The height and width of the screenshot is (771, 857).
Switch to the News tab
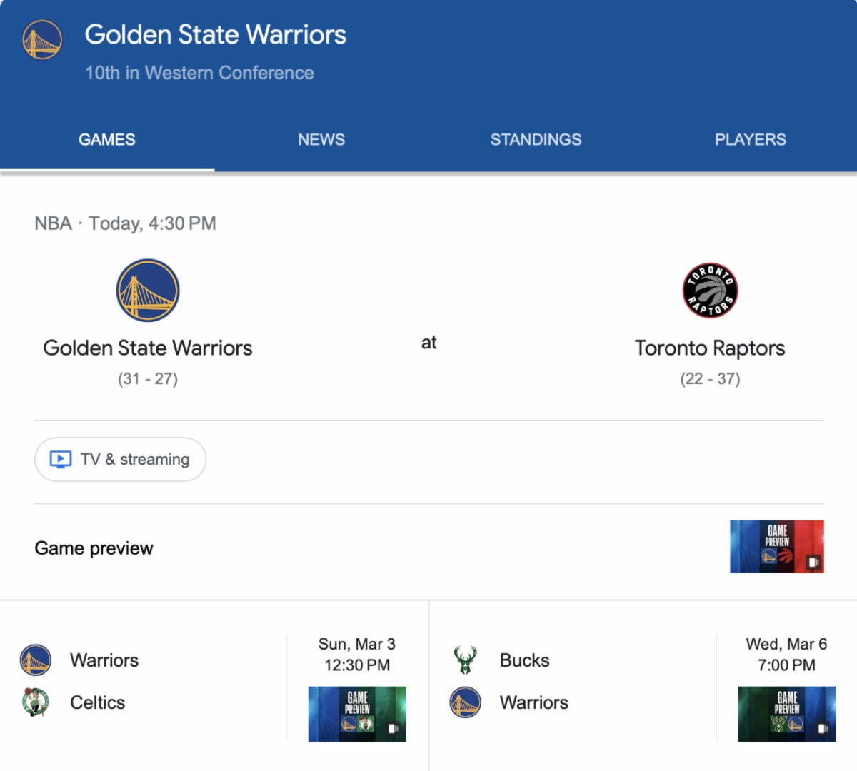click(321, 140)
